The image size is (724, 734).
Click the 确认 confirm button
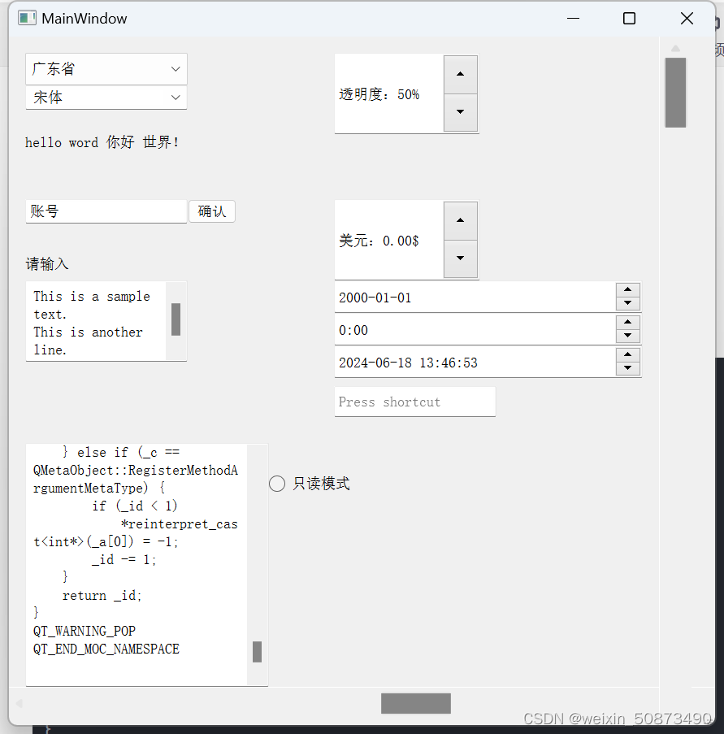211,211
